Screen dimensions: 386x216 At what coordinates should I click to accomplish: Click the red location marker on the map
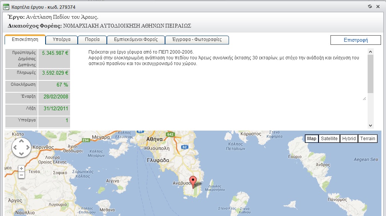[193, 181]
